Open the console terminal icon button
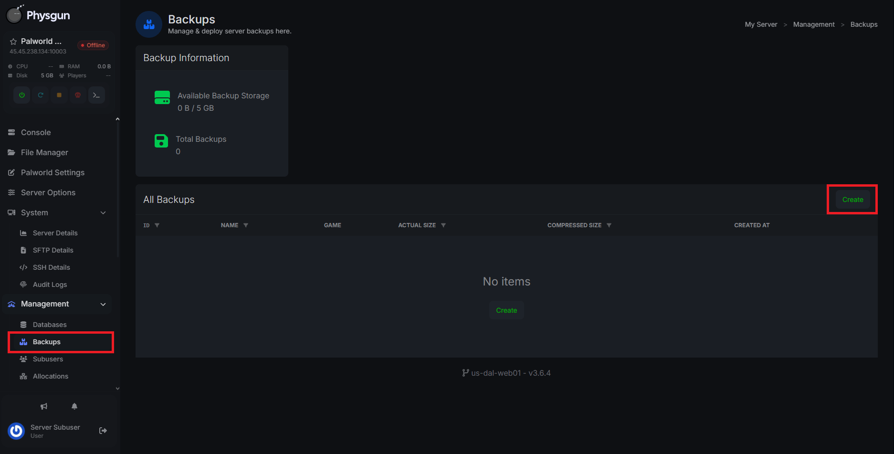The height and width of the screenshot is (454, 894). point(96,95)
